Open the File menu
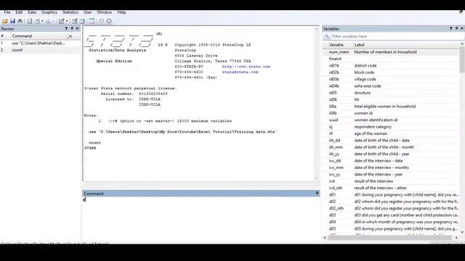The image size is (465, 261). click(7, 12)
